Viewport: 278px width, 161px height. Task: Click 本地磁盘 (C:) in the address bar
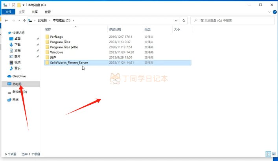(x=61, y=20)
